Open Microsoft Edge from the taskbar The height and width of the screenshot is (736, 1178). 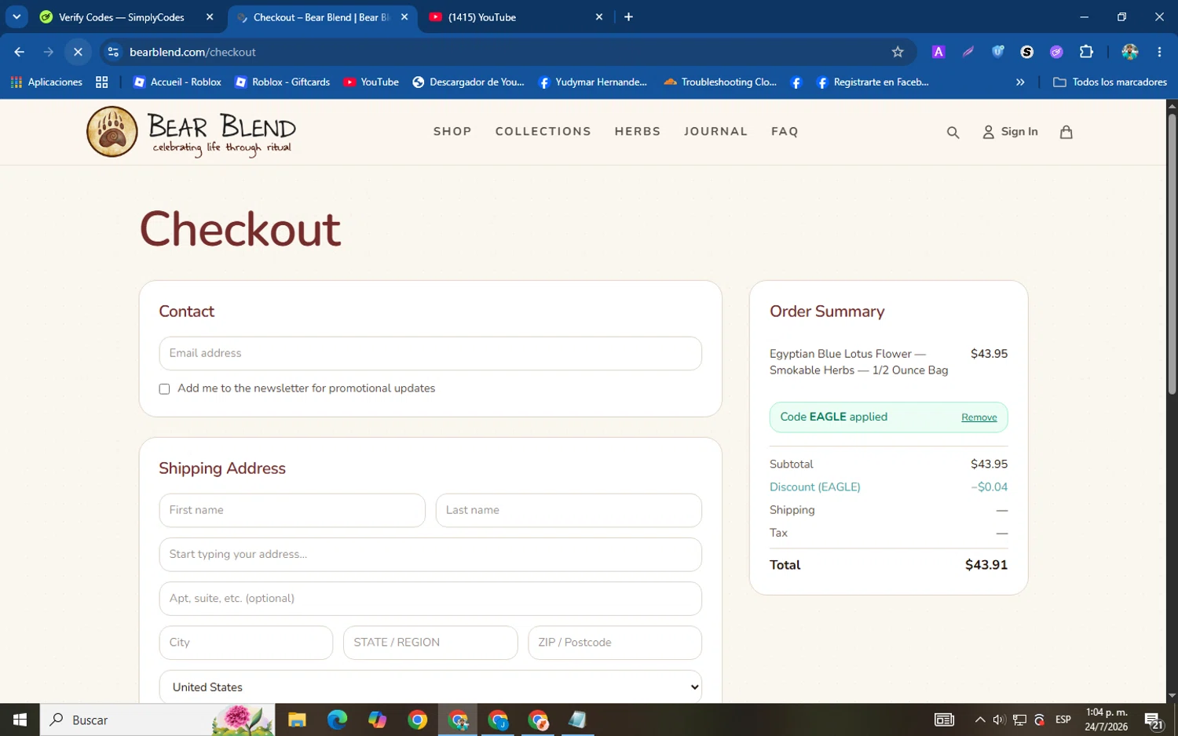[x=337, y=720]
